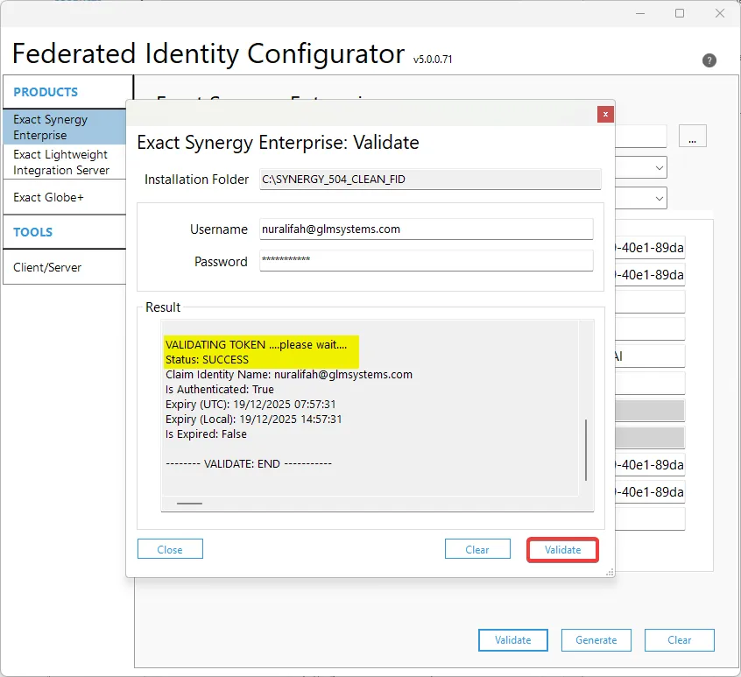Click the dialog's Close button

[x=170, y=549]
